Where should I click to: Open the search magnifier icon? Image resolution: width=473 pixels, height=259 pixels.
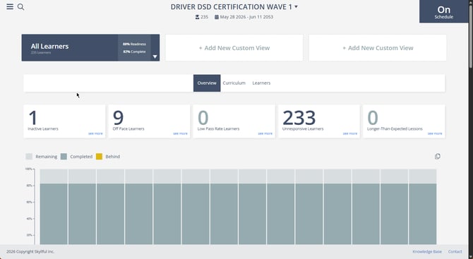pos(20,7)
